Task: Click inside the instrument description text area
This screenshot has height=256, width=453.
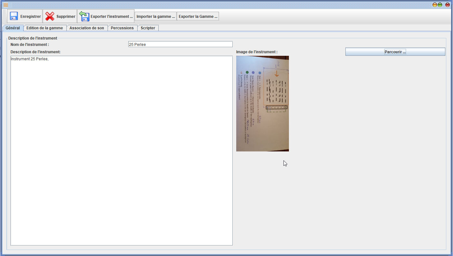Action: (121, 150)
